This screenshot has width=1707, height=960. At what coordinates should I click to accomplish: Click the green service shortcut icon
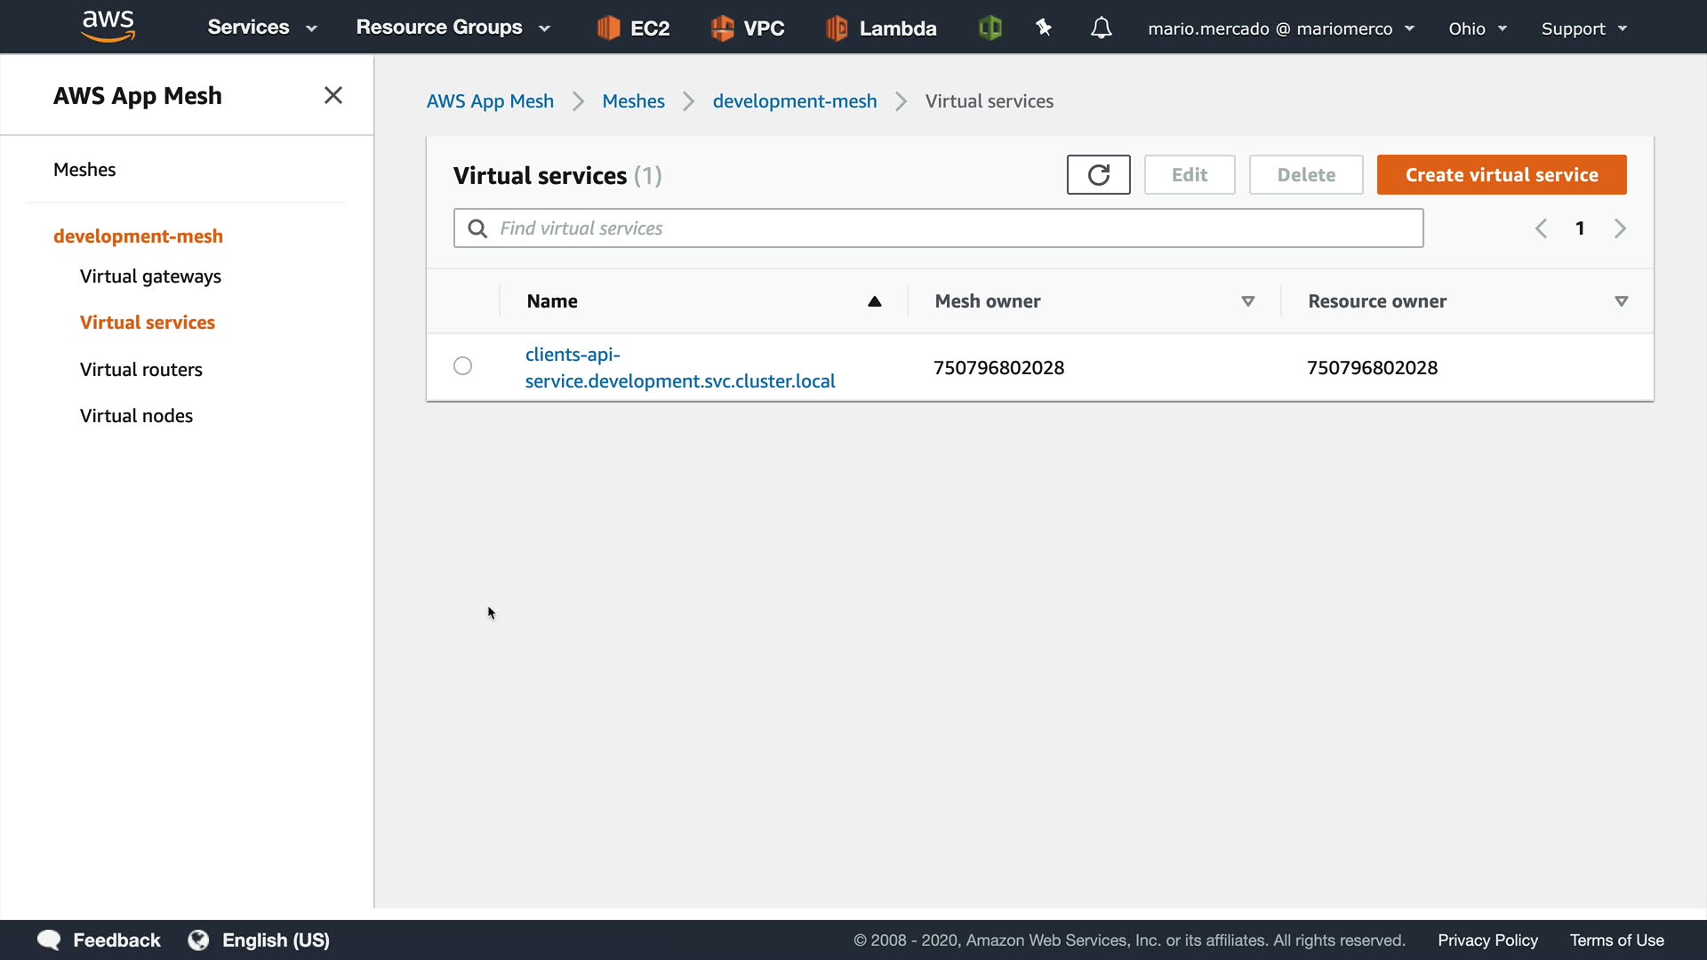pyautogui.click(x=990, y=28)
